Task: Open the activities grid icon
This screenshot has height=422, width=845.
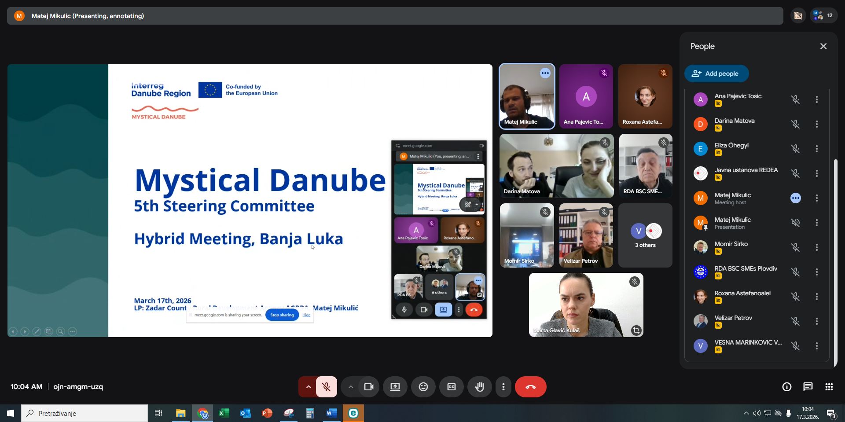Action: pos(829,387)
